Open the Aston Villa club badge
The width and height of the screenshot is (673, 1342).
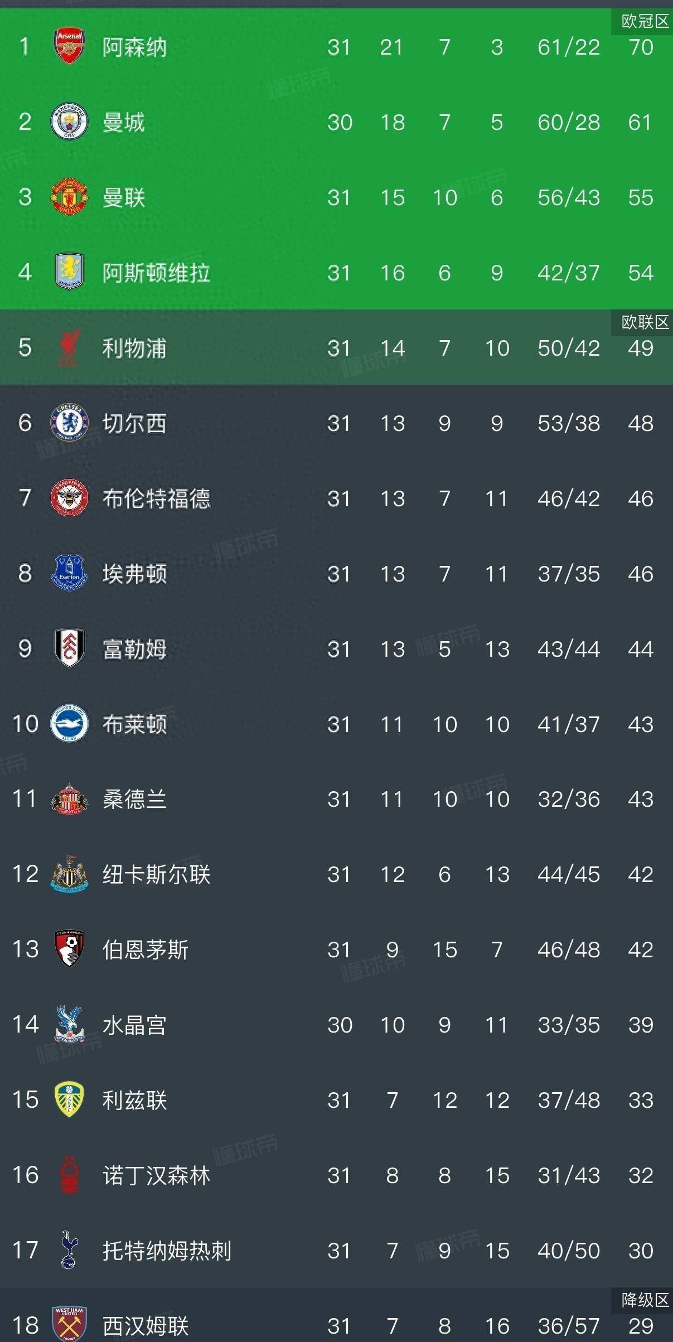(69, 272)
